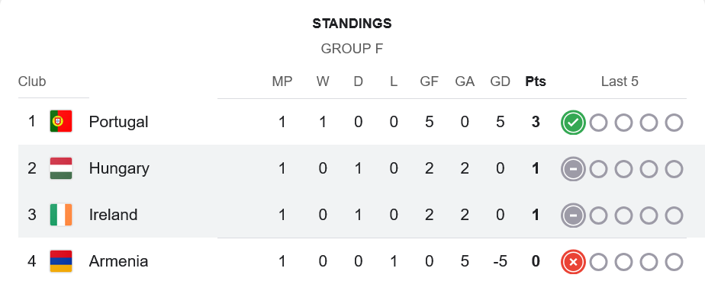Click the Last 5 column header
The width and height of the screenshot is (705, 297).
click(620, 81)
